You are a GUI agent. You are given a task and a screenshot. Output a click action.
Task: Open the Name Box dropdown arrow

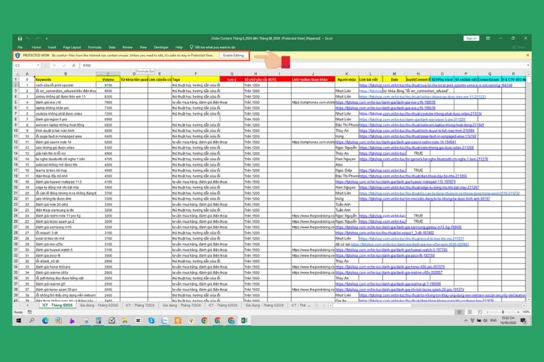pyautogui.click(x=38, y=65)
